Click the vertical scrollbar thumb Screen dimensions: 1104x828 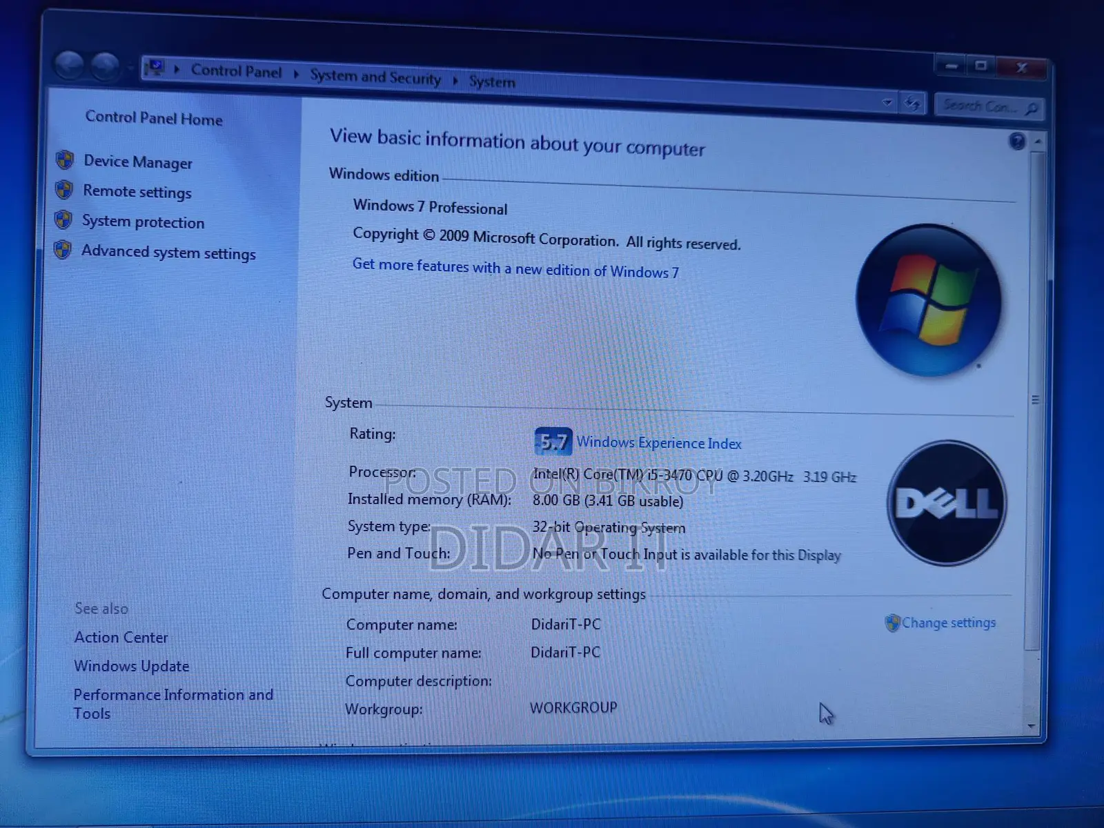click(x=1034, y=400)
